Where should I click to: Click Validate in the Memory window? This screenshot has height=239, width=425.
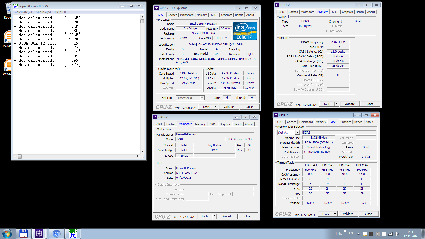(350, 104)
